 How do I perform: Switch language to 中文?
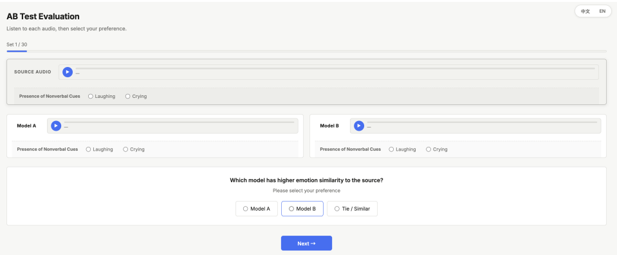click(x=585, y=12)
